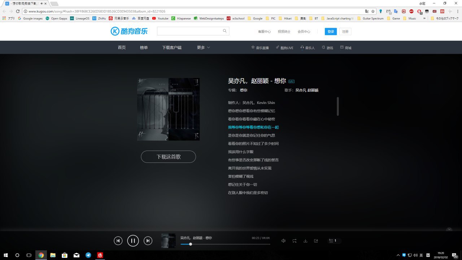This screenshot has width=462, height=260.
Task: Expand hidden bookmarks overflow chevron
Action: pyautogui.click(x=424, y=18)
